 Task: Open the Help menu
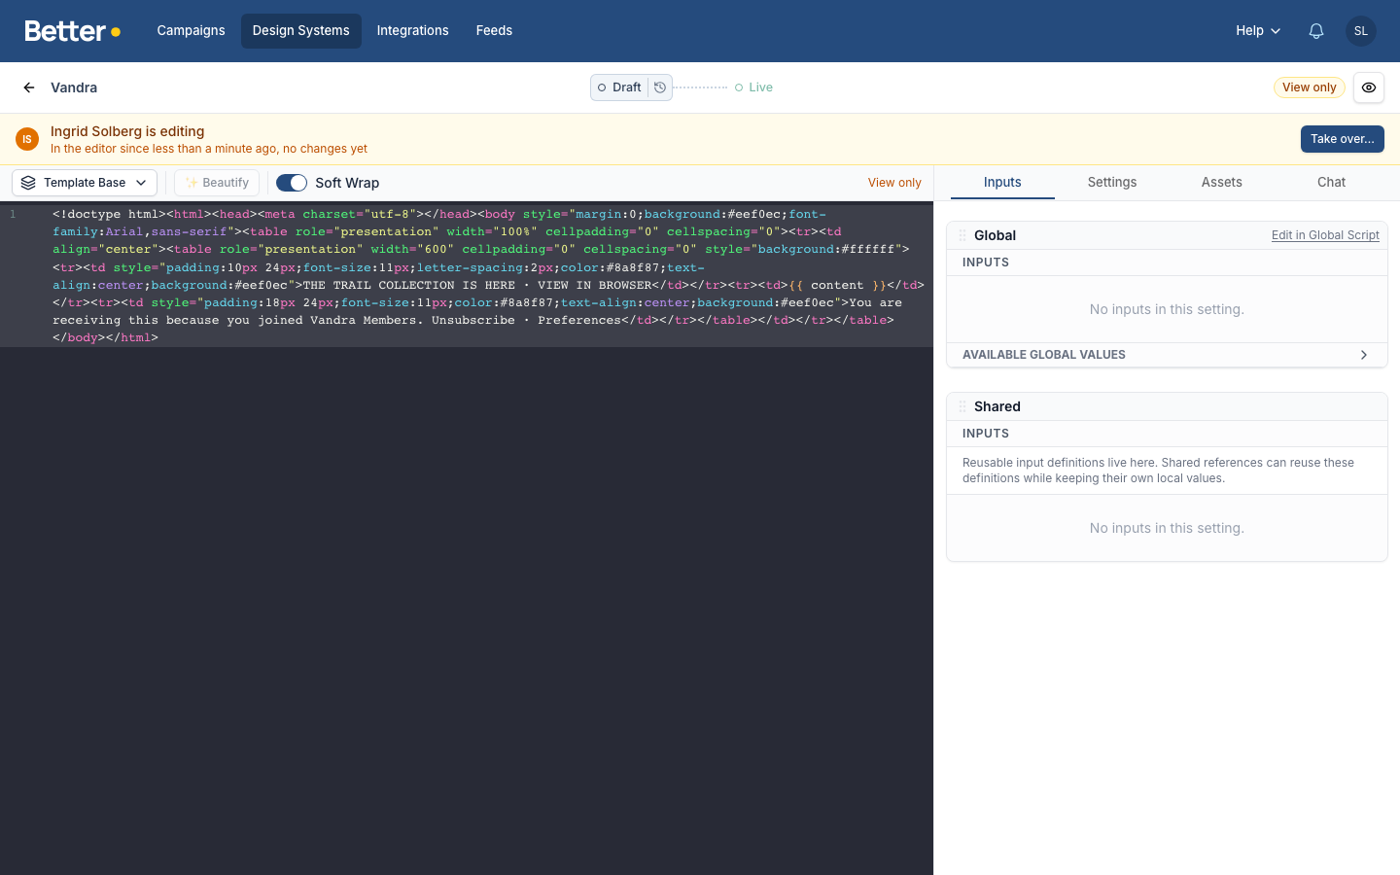point(1258,31)
